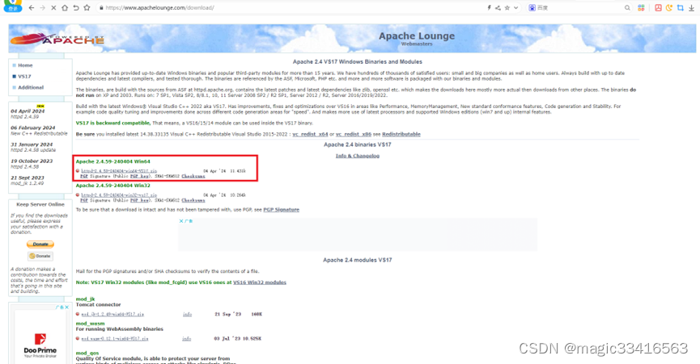Download the httpd 2.4.59 win64 VS17 zip
This screenshot has height=364, width=700.
pos(119,171)
